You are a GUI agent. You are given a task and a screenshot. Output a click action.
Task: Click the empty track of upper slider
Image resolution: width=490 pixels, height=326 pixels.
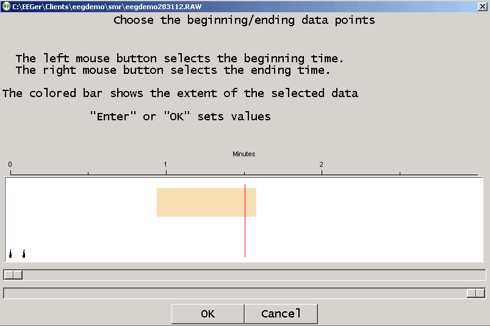(x=244, y=275)
